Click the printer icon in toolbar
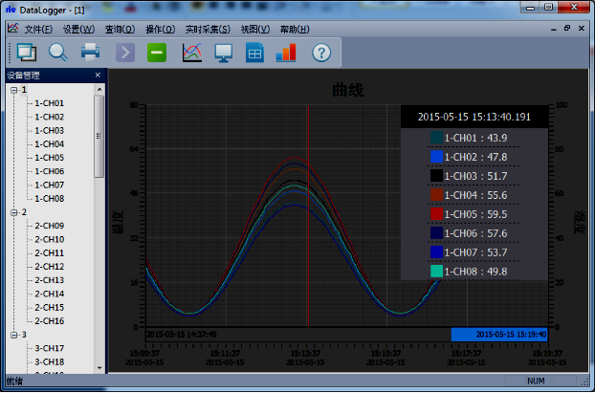Image resolution: width=595 pixels, height=393 pixels. coord(90,53)
